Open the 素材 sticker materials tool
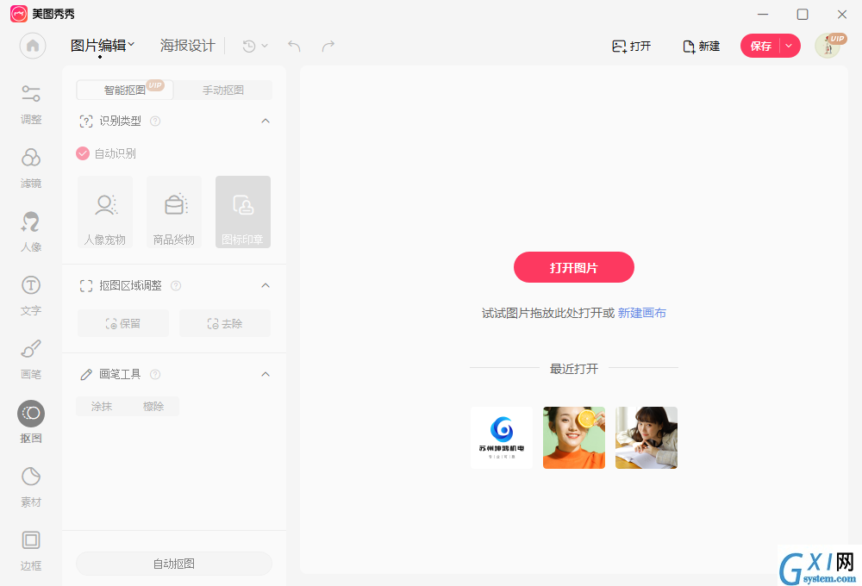This screenshot has width=862, height=586. click(31, 487)
